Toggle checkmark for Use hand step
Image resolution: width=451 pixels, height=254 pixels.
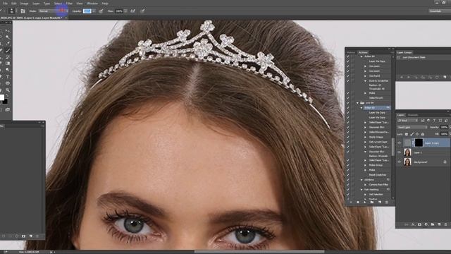pos(347,75)
